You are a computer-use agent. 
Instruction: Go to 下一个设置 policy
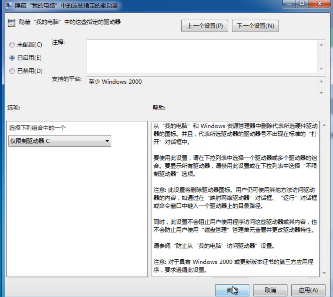255,26
